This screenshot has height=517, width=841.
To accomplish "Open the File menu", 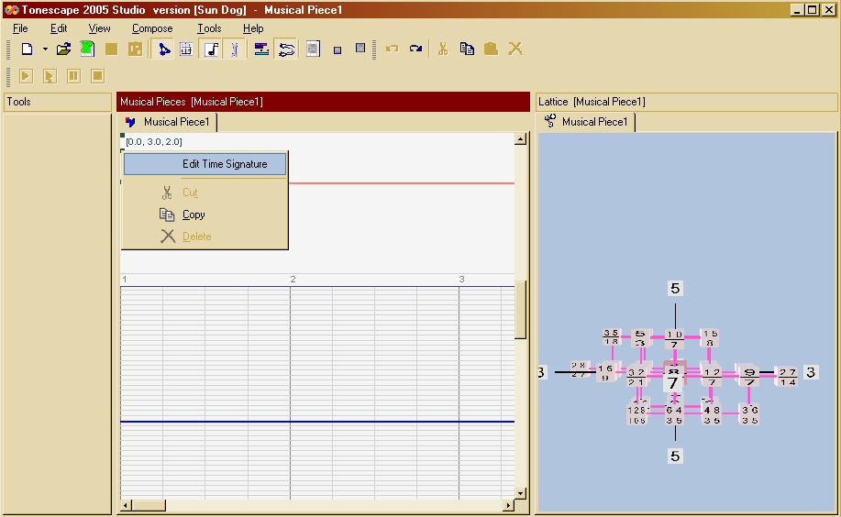I will 20,28.
